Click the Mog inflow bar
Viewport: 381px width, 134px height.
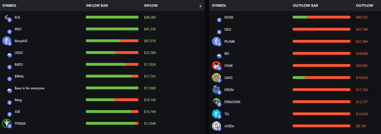click(x=112, y=100)
